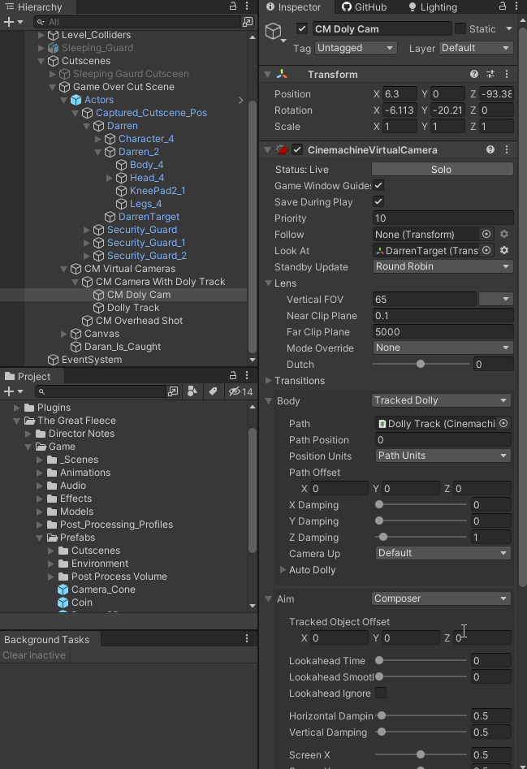Open the Project panel three-dot menu
The width and height of the screenshot is (527, 769).
[247, 376]
